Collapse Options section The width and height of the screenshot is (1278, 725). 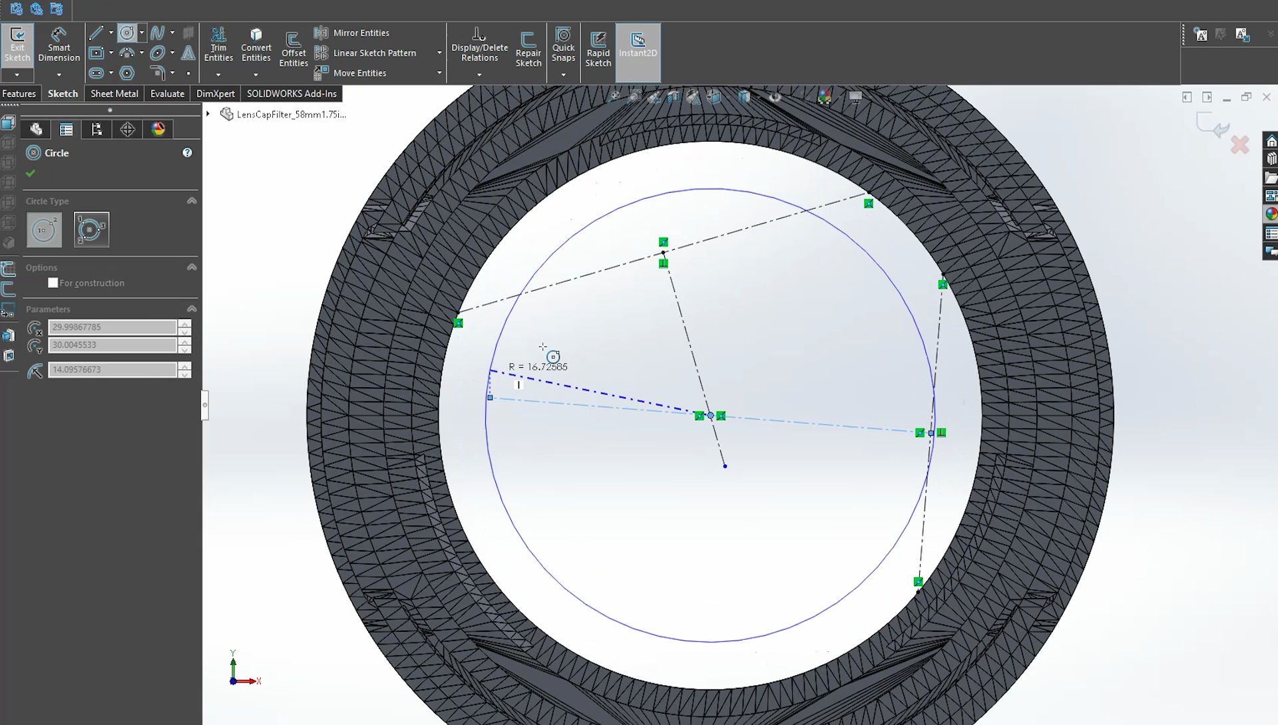(x=192, y=267)
